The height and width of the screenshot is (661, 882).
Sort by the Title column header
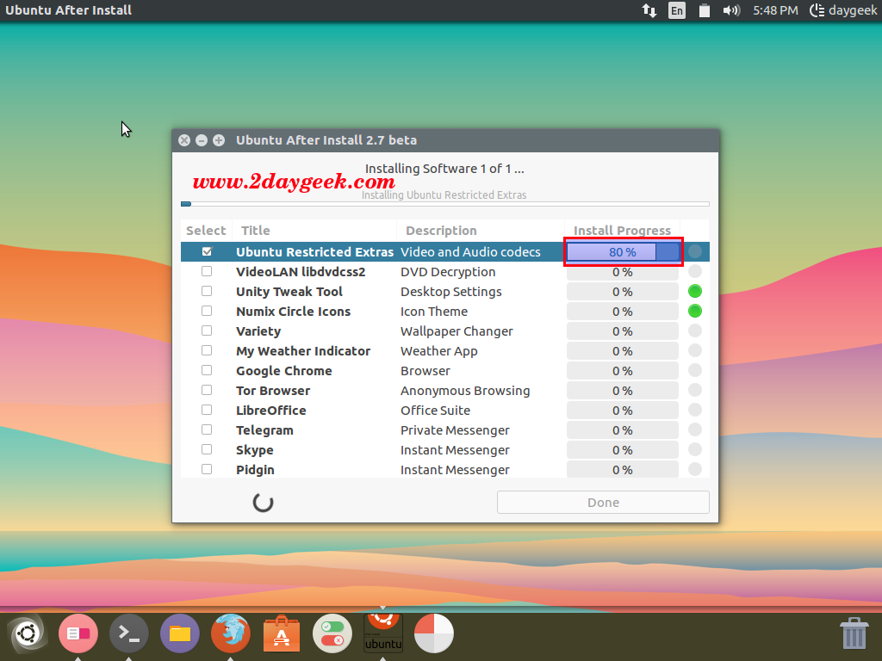(314, 231)
